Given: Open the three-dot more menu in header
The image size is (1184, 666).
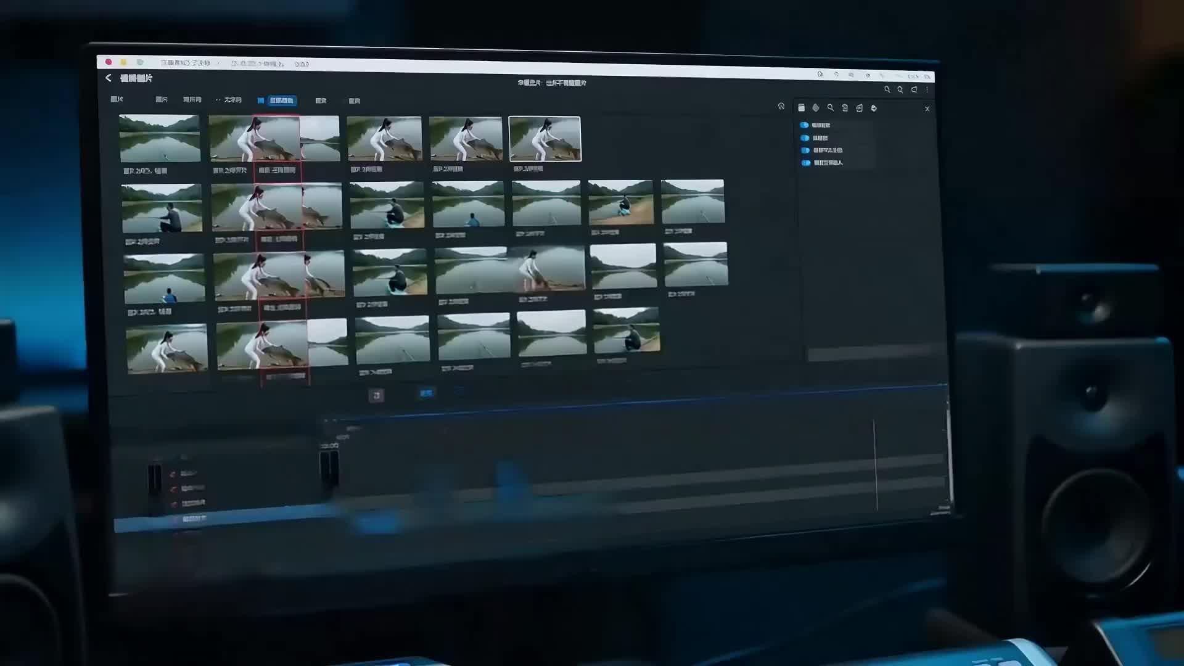Looking at the screenshot, I should click(927, 90).
